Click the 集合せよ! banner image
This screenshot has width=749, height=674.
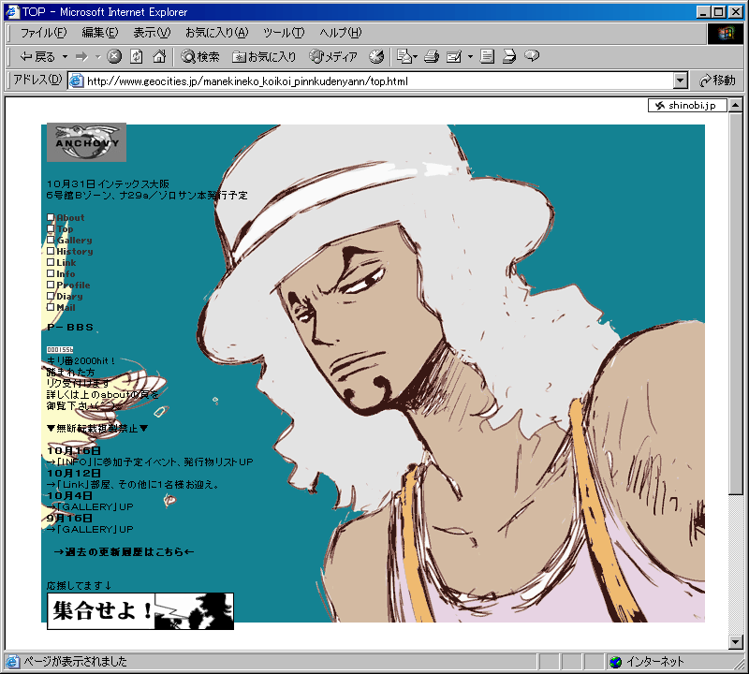140,611
